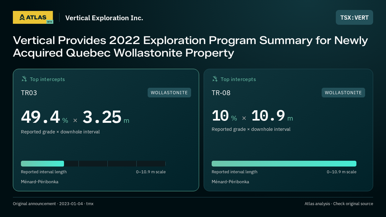
Task: Click the 0–10.9 m scale label in TR-08 card
Action: coord(342,172)
